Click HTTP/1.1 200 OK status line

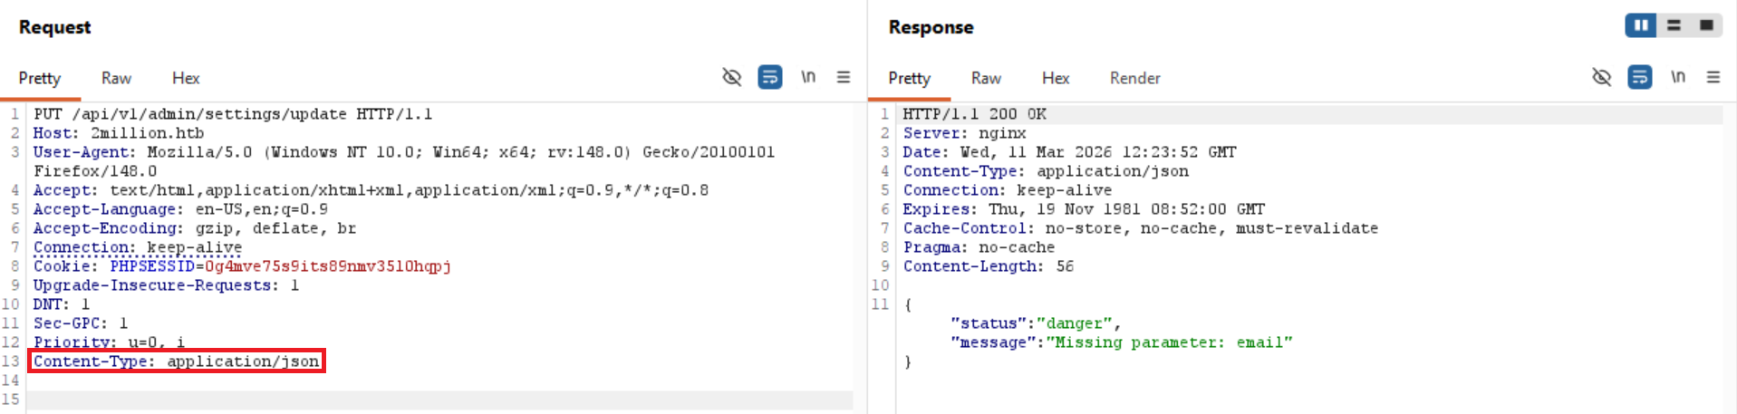974,114
